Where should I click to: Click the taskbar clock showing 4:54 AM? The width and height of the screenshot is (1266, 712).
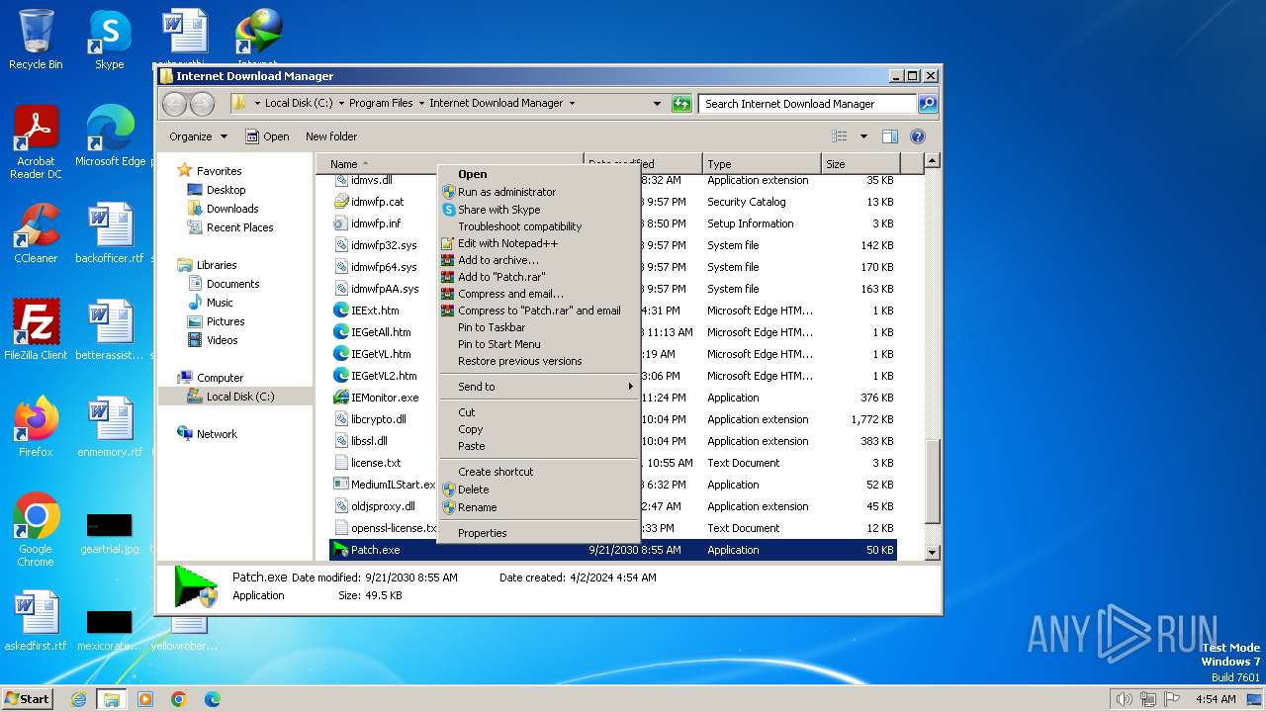click(x=1216, y=699)
